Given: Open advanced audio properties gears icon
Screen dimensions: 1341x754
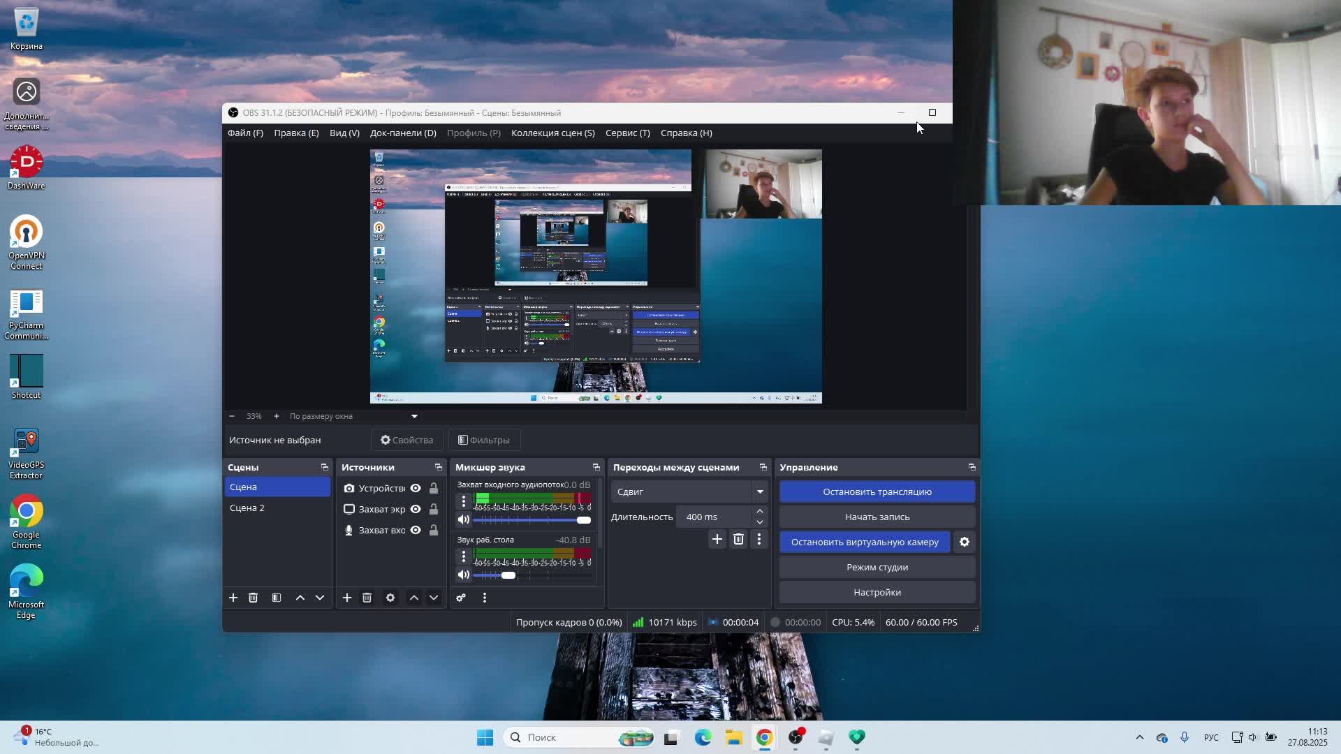Looking at the screenshot, I should coord(461,598).
